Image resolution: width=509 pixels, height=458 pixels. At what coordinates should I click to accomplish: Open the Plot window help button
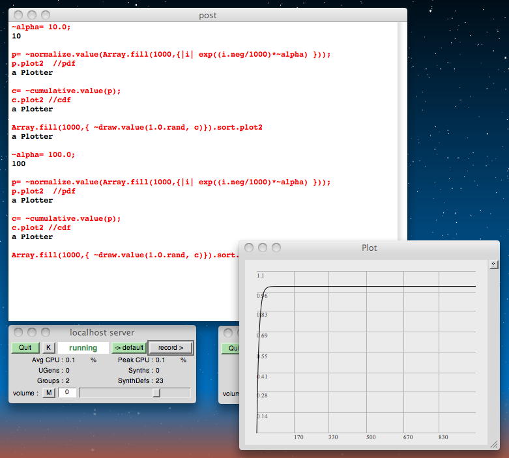point(493,265)
